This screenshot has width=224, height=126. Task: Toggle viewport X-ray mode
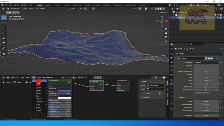(152, 9)
